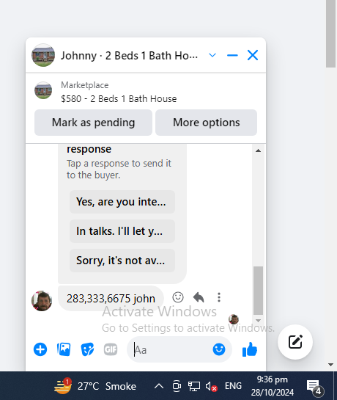Viewport: 337px width, 400px height.
Task: Click into the Aa message input field
Action: point(172,349)
